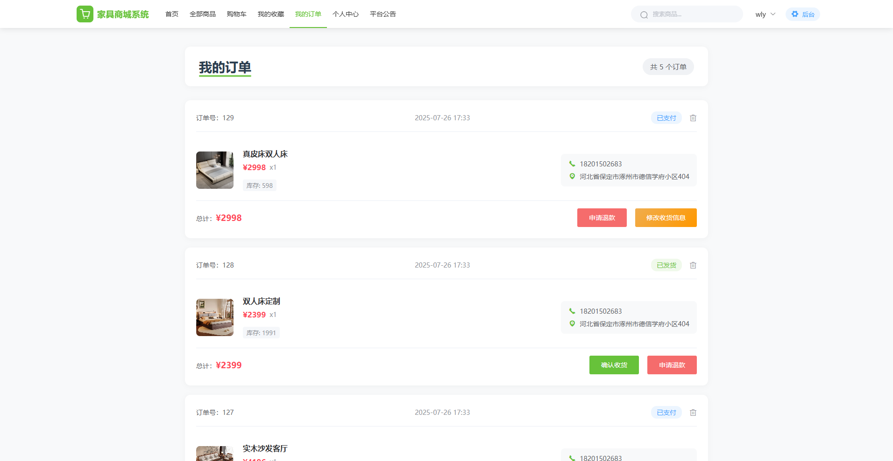The height and width of the screenshot is (461, 893).
Task: Delete order 129 using trash icon
Action: pyautogui.click(x=693, y=118)
